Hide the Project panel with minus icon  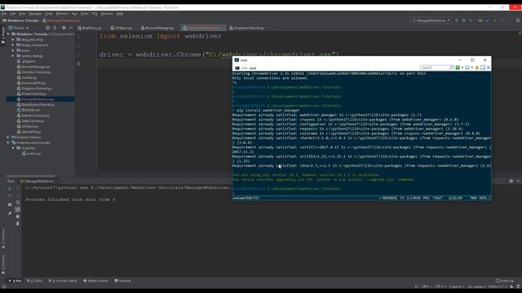(71, 28)
